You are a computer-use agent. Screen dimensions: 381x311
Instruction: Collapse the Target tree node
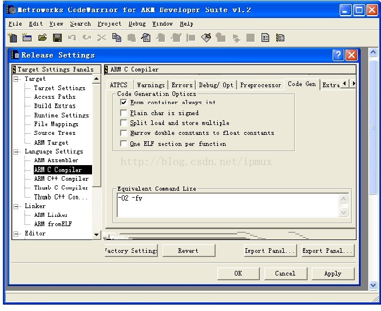click(x=16, y=79)
